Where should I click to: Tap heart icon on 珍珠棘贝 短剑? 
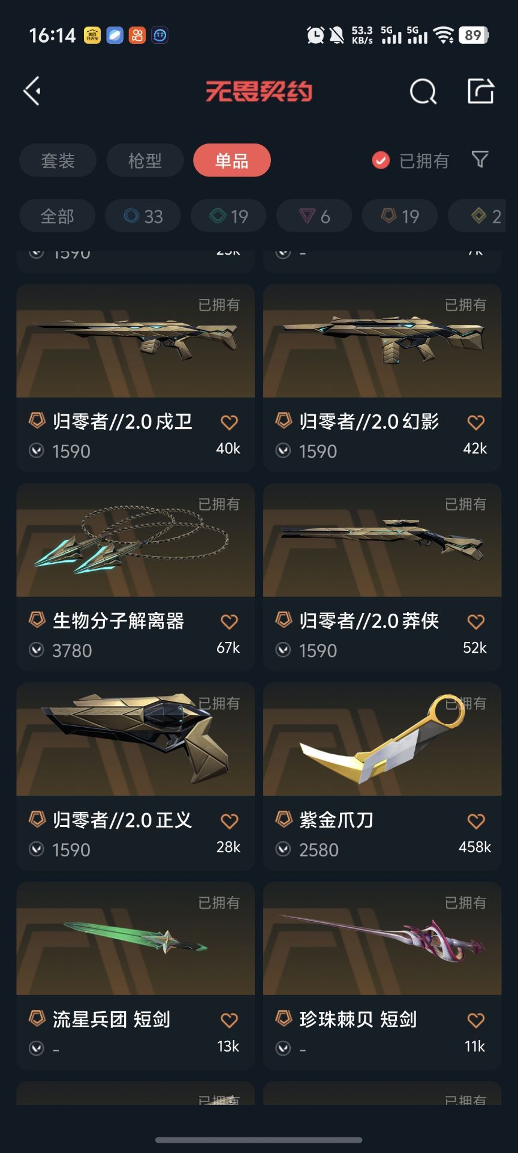476,1020
